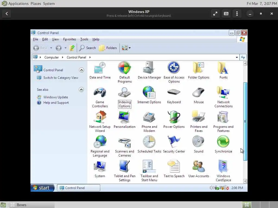Collapse the Control Panel sidebar section

click(x=81, y=70)
